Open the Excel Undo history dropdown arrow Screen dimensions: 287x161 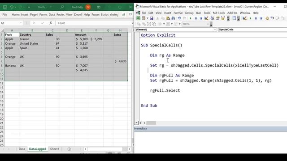coord(15,7)
